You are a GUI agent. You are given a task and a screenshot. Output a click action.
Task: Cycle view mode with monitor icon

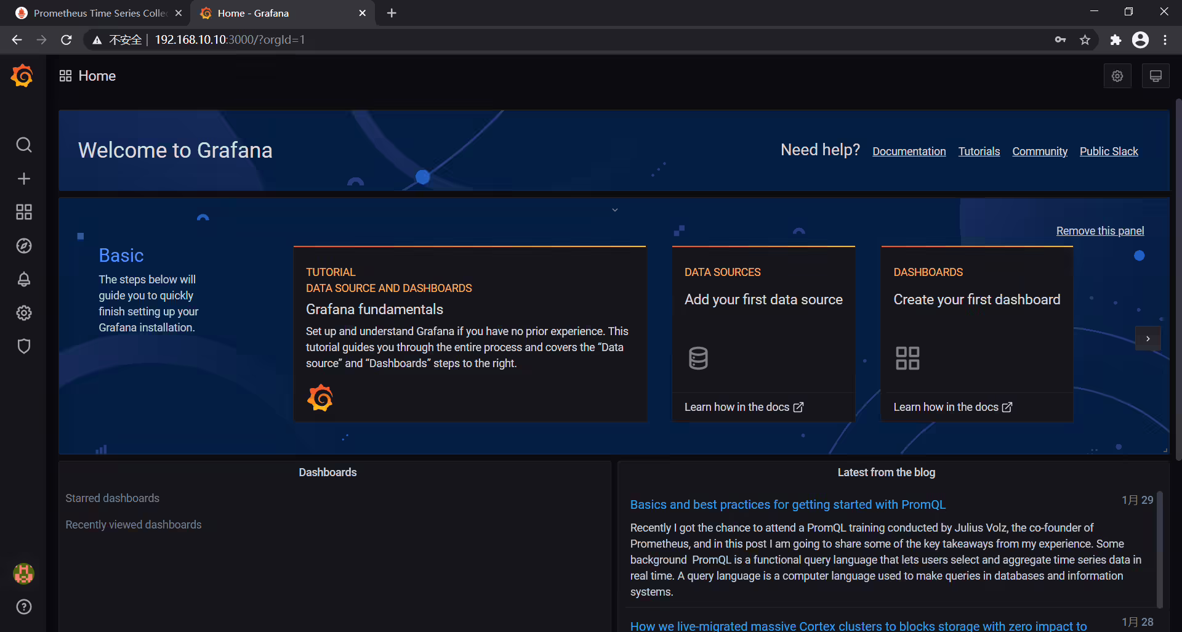coord(1156,76)
